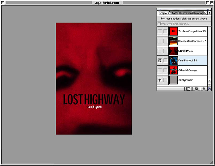Select the 'TaxFreeCompetition 99' layer name
This screenshot has height=166, width=215.
tap(192, 31)
